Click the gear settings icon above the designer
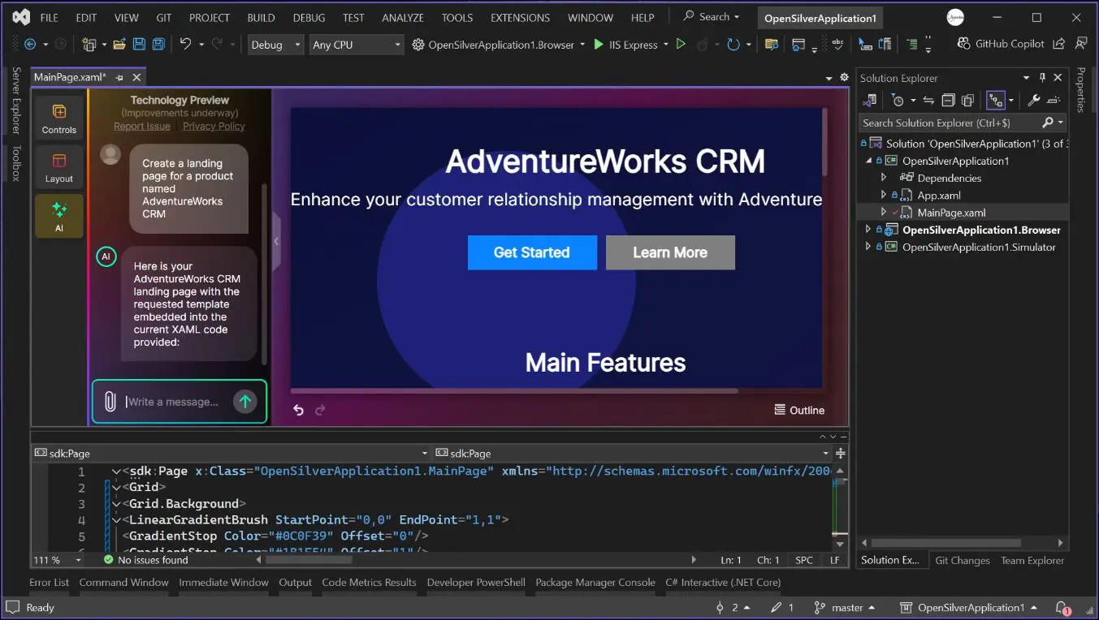Viewport: 1099px width, 620px height. click(844, 78)
